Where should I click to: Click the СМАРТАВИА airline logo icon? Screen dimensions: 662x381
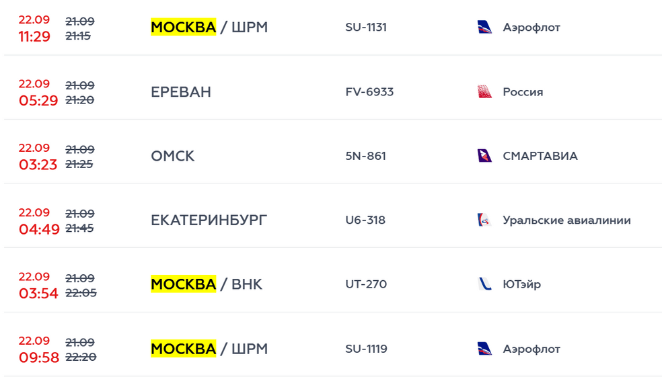484,156
